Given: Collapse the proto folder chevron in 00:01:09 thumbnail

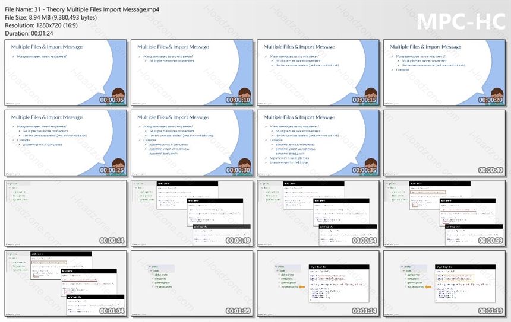Looking at the screenshot, I should tap(150, 267).
